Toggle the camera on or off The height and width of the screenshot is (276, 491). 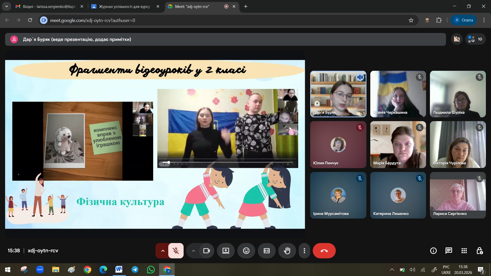[x=206, y=251]
